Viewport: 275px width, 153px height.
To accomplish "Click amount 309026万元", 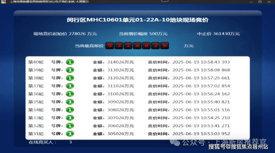I will point(121,102).
